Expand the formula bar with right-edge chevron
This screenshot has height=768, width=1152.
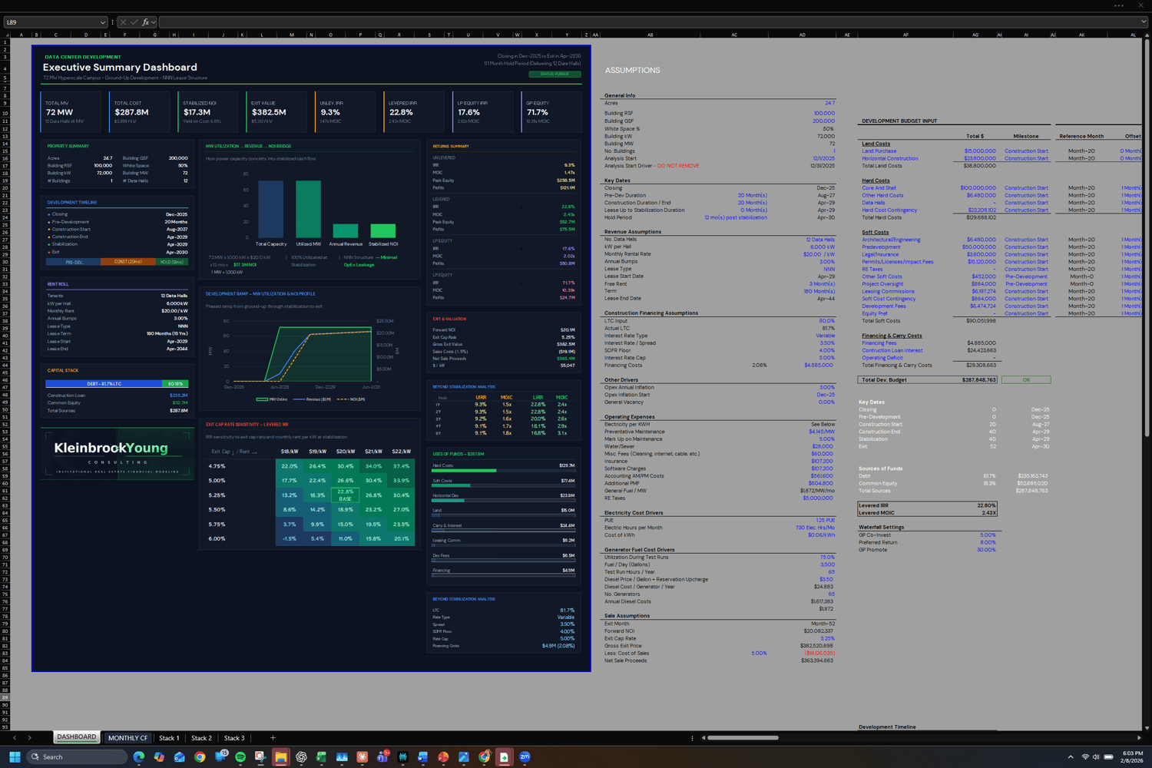(1143, 22)
